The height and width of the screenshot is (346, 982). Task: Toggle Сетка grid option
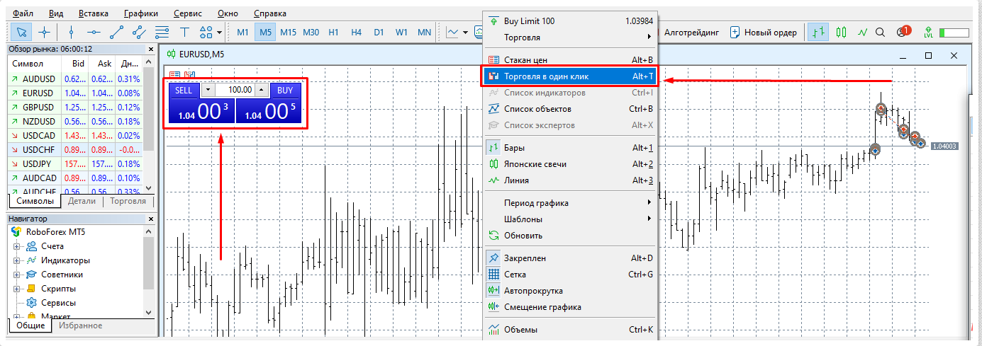[x=570, y=275]
